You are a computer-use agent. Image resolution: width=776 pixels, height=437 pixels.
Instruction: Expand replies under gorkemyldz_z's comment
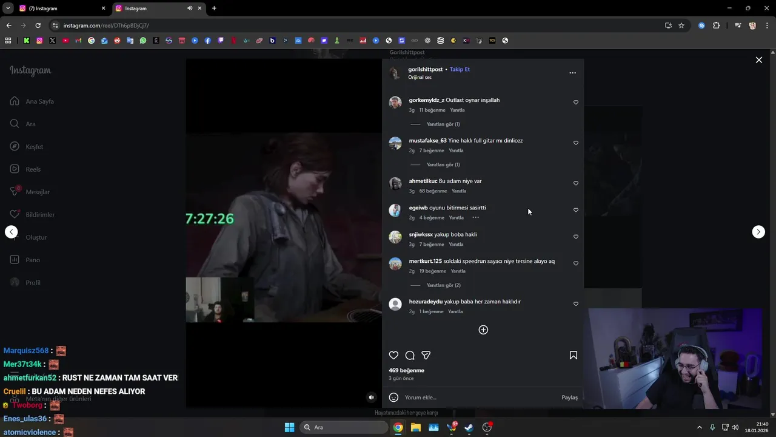pyautogui.click(x=443, y=124)
